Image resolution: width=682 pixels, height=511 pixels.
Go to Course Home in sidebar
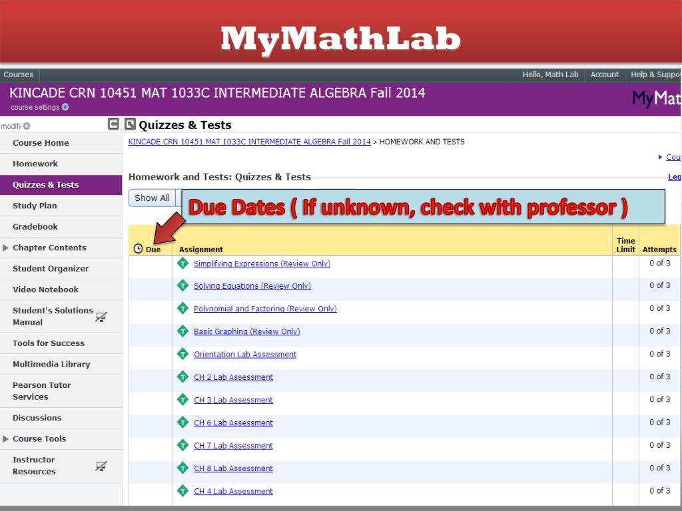[61, 143]
